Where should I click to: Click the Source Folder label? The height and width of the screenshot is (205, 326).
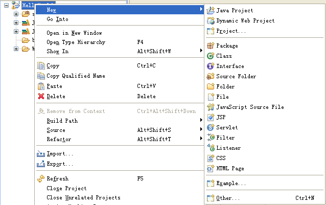[x=236, y=76]
